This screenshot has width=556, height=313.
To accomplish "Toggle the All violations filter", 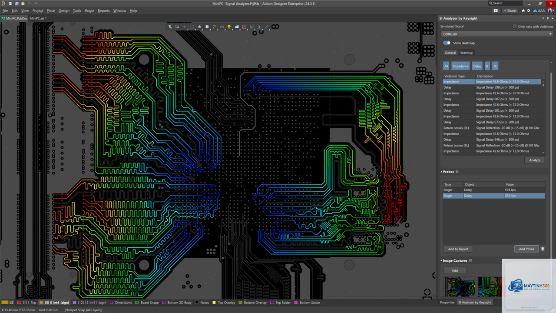I will [x=446, y=66].
